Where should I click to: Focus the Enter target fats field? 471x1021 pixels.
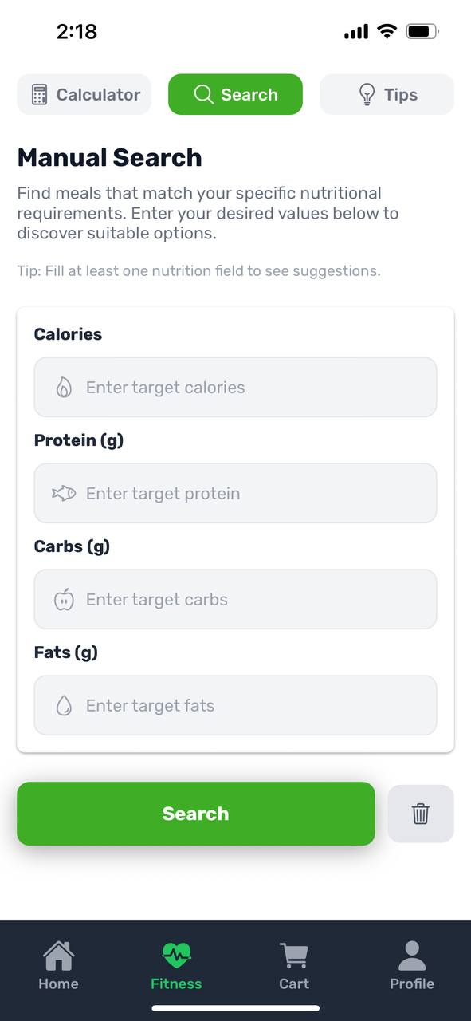coord(235,705)
